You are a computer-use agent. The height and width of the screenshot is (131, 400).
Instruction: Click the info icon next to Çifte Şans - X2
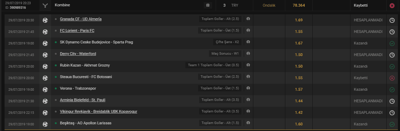(248, 42)
